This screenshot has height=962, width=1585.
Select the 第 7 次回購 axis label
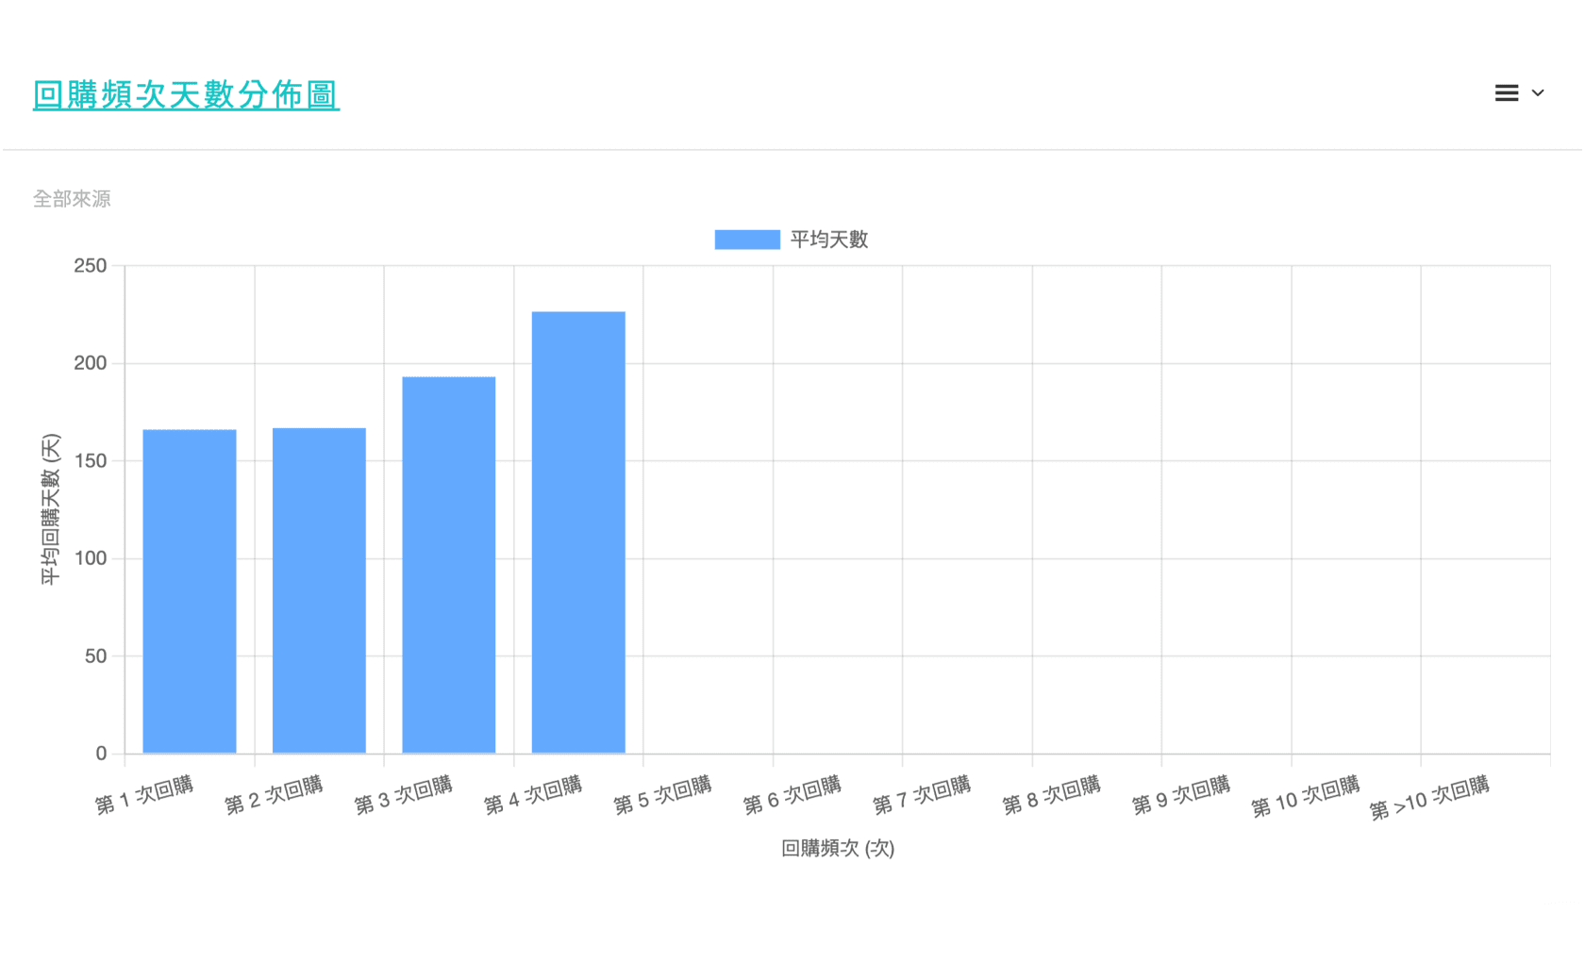922,795
